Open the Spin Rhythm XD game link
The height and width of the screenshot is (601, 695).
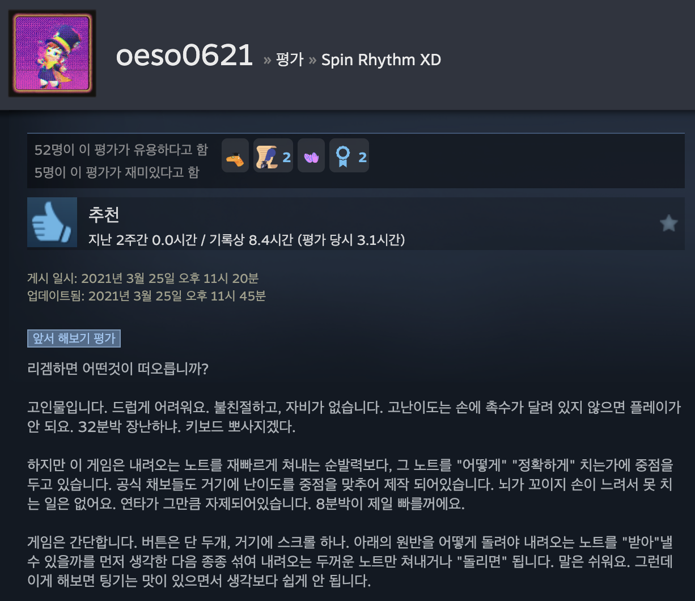(x=381, y=60)
